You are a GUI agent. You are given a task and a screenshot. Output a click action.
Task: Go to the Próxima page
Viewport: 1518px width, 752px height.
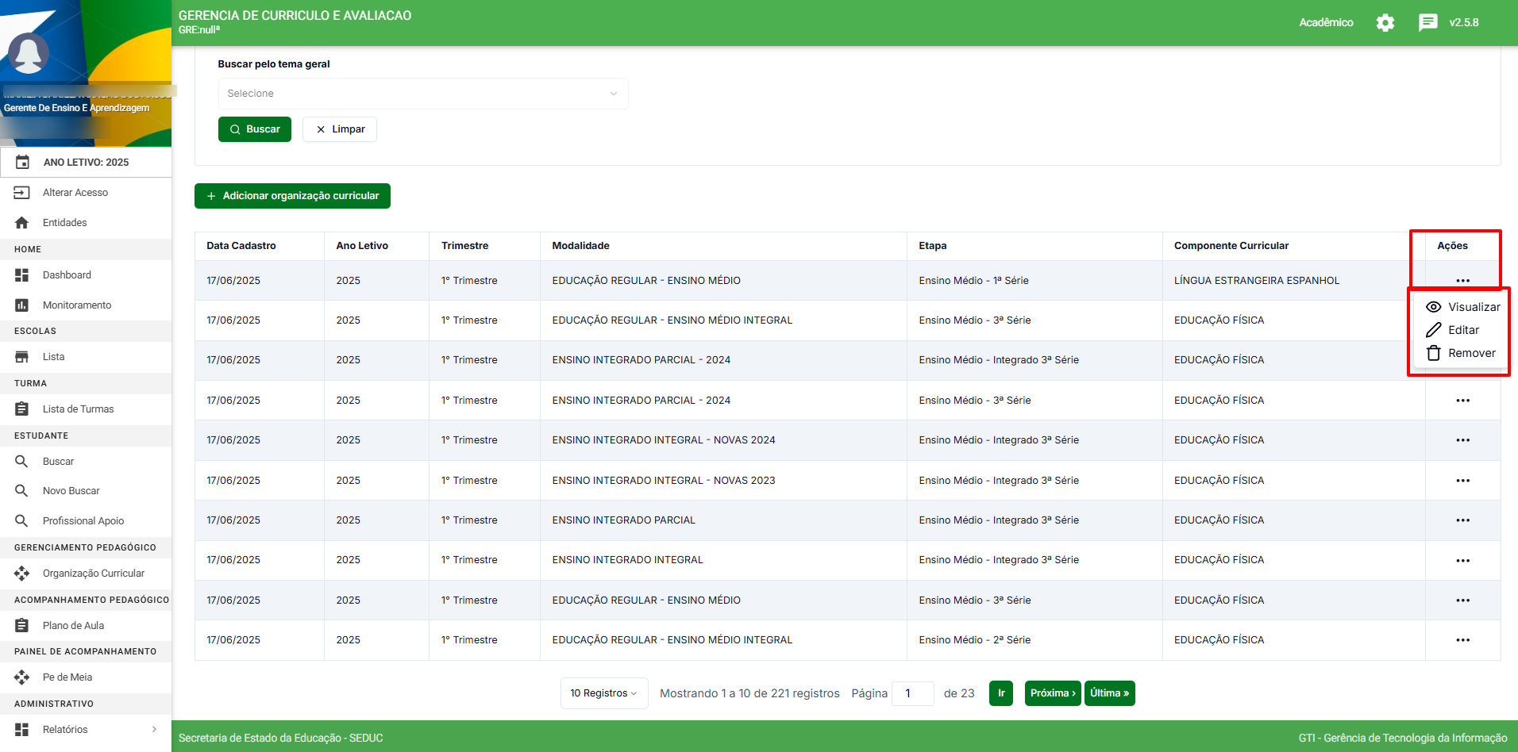coord(1052,693)
